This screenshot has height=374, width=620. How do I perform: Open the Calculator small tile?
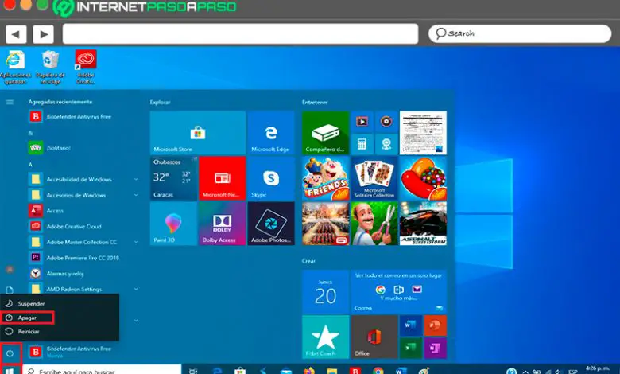click(362, 144)
